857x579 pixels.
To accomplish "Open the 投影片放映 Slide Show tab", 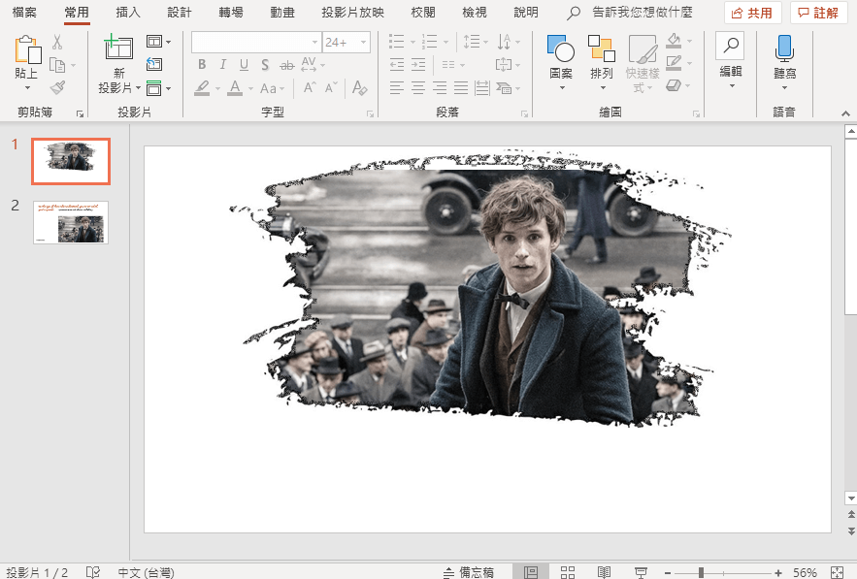I will pyautogui.click(x=352, y=13).
